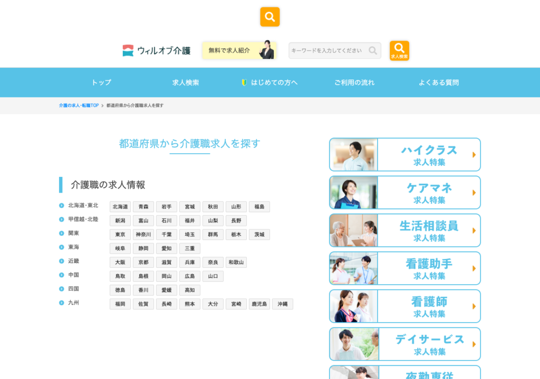540x379 pixels.
Task: Open the ハイクラス求人特集 banner
Action: (405, 155)
